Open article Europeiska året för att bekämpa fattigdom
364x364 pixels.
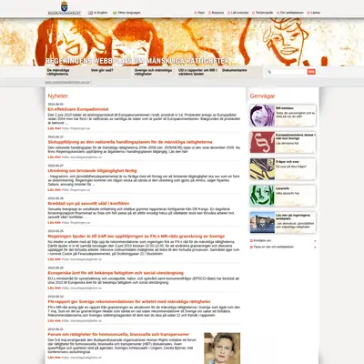tap(116, 273)
